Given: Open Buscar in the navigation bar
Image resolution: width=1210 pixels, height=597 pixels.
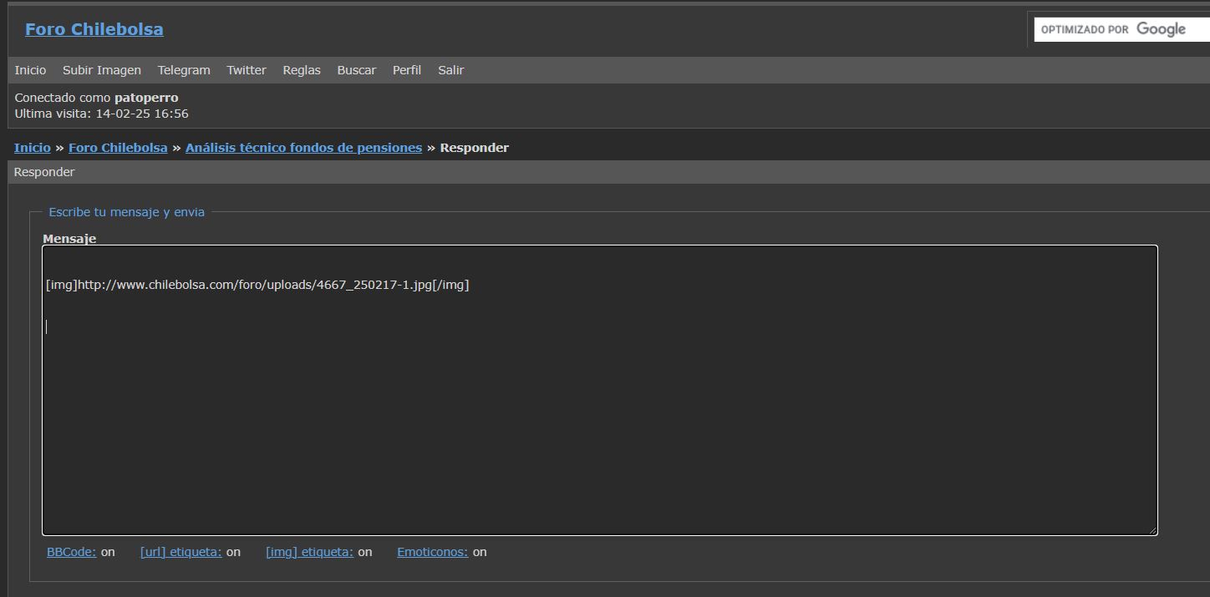Looking at the screenshot, I should [x=357, y=70].
